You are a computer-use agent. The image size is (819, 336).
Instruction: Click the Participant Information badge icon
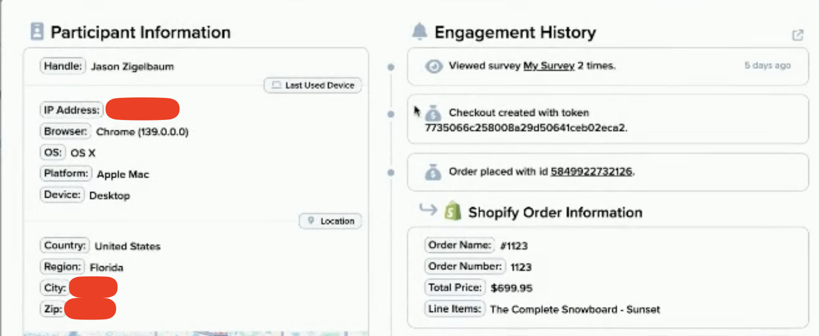click(37, 32)
